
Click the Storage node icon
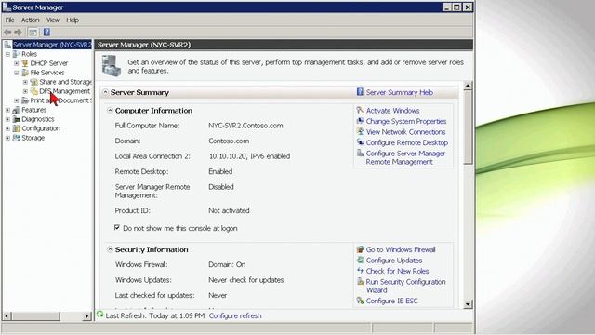pos(17,138)
